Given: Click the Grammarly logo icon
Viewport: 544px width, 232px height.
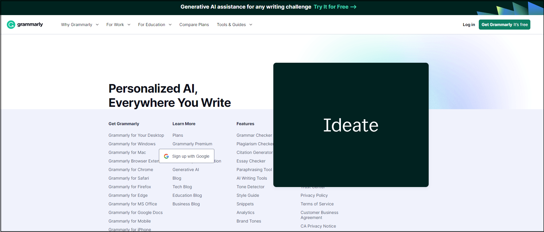Looking at the screenshot, I should click(11, 25).
